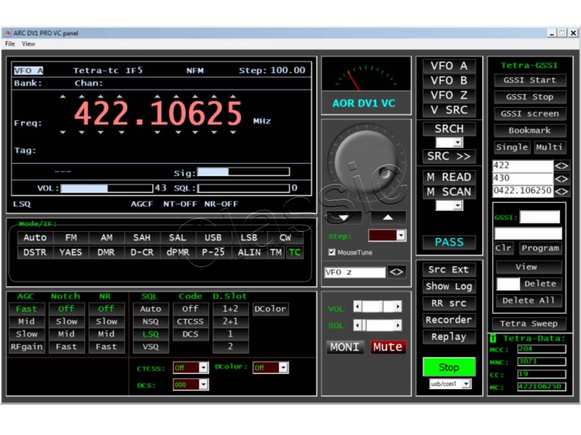Select the TC mode button
Screen dimensions: 581x435
click(x=295, y=253)
